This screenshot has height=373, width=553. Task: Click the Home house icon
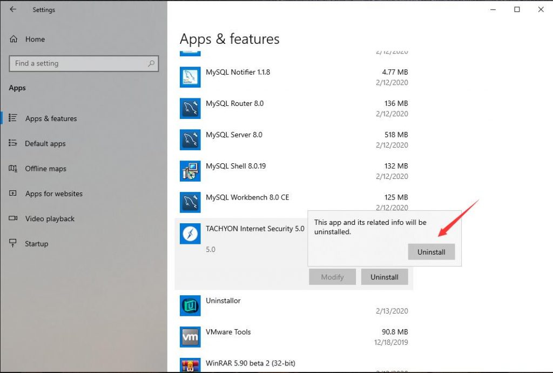tap(14, 39)
